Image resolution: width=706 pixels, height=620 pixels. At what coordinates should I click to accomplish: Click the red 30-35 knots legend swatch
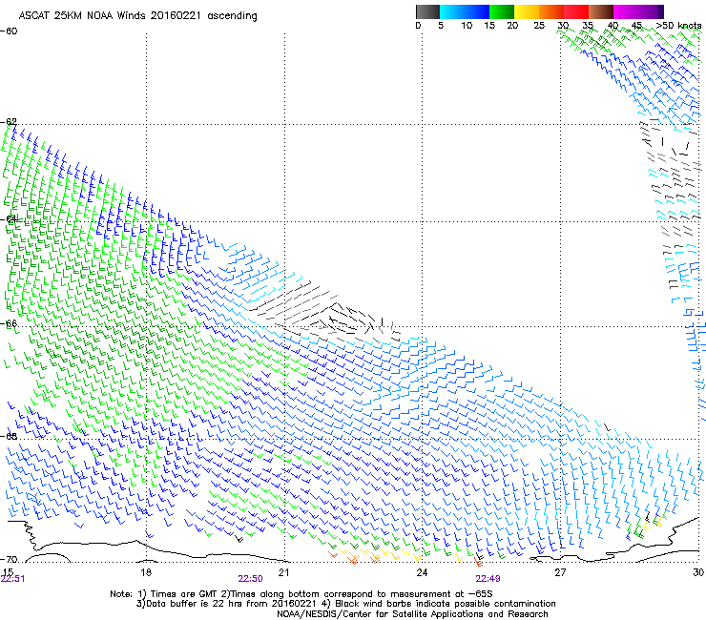[x=576, y=11]
